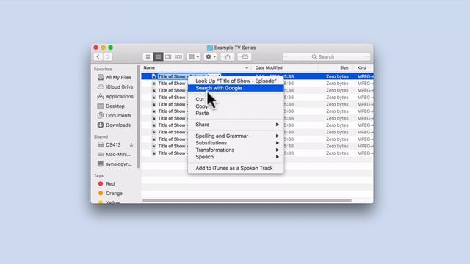Zoom the window with the green button
The height and width of the screenshot is (264, 470).
(x=111, y=48)
